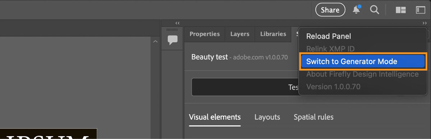Screen dimensions: 431x139
Task: Switch to the Properties tab
Action: tap(204, 34)
